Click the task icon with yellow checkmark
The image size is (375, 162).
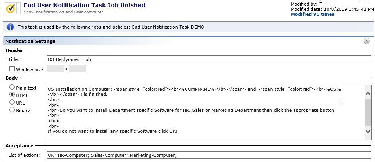(x=11, y=8)
